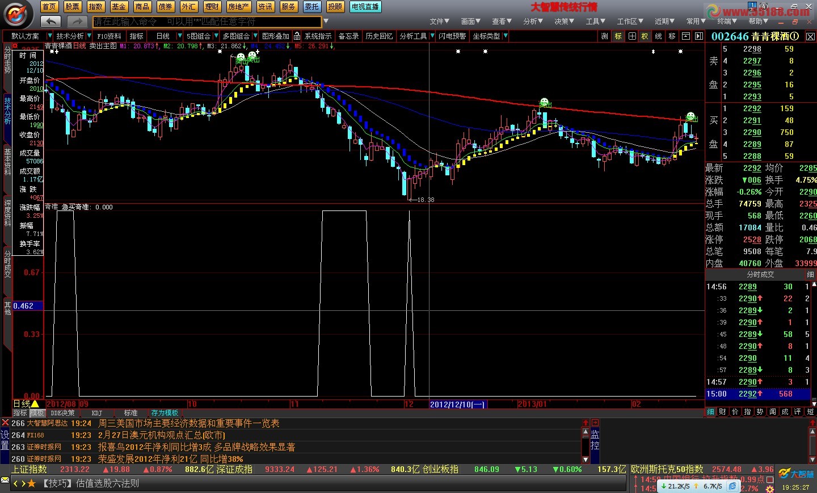Click the news list scrollbar down arrow
817x493 pixels.
point(586,458)
